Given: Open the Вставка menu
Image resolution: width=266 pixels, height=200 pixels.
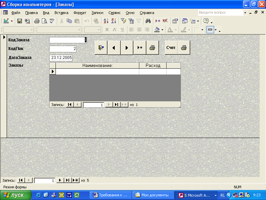Looking at the screenshot, I should click(62, 13).
